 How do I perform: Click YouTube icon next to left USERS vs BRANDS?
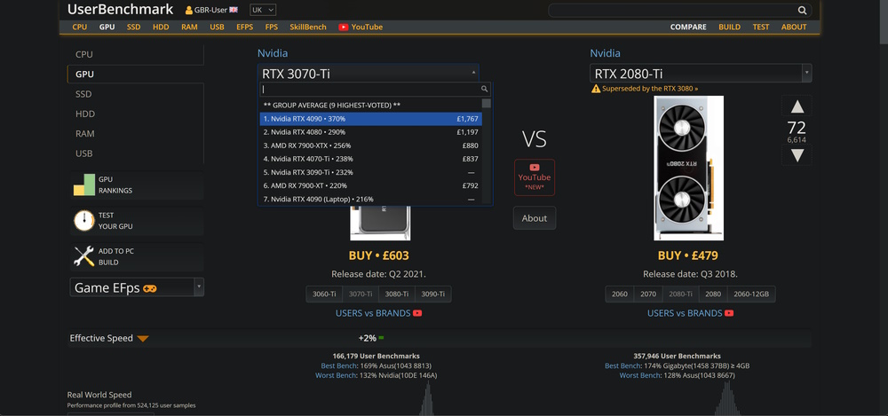(417, 313)
